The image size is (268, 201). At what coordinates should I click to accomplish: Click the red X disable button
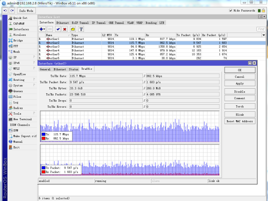point(64,29)
